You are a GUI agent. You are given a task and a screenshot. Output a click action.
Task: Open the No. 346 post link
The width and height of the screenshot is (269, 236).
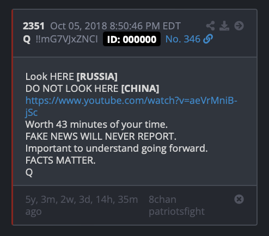pyautogui.click(x=183, y=39)
